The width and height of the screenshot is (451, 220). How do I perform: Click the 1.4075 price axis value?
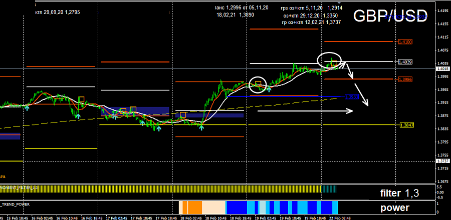(x=443, y=50)
